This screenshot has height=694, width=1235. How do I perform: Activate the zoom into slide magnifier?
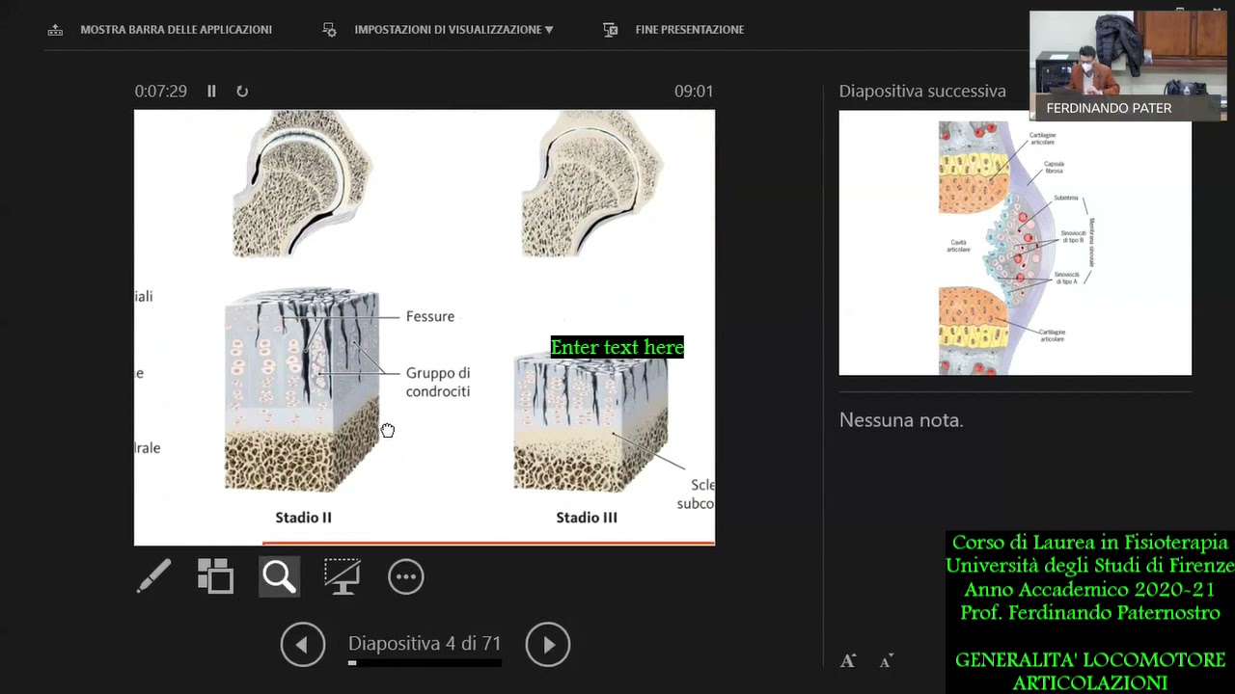(x=279, y=576)
